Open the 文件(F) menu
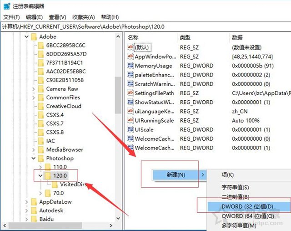This screenshot has height=231, width=291. [11, 17]
